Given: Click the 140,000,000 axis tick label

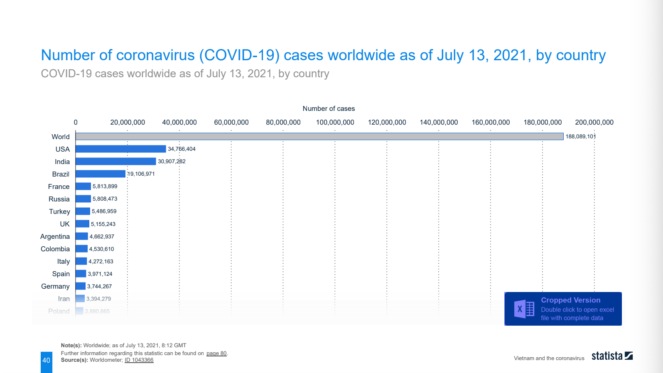Looking at the screenshot, I should [x=439, y=122].
